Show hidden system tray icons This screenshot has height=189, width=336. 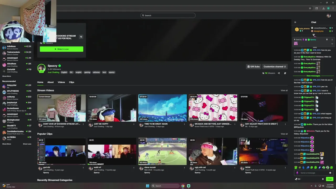[x=311, y=186]
